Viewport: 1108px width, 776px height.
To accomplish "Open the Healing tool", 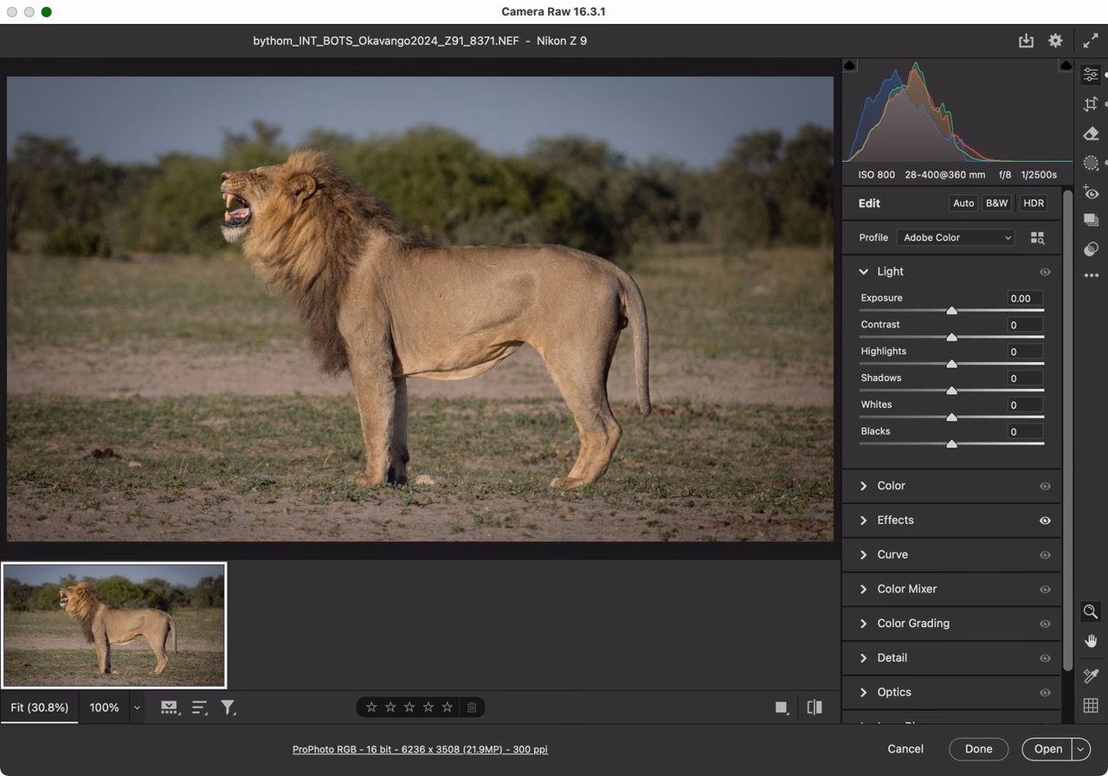I will click(1091, 133).
